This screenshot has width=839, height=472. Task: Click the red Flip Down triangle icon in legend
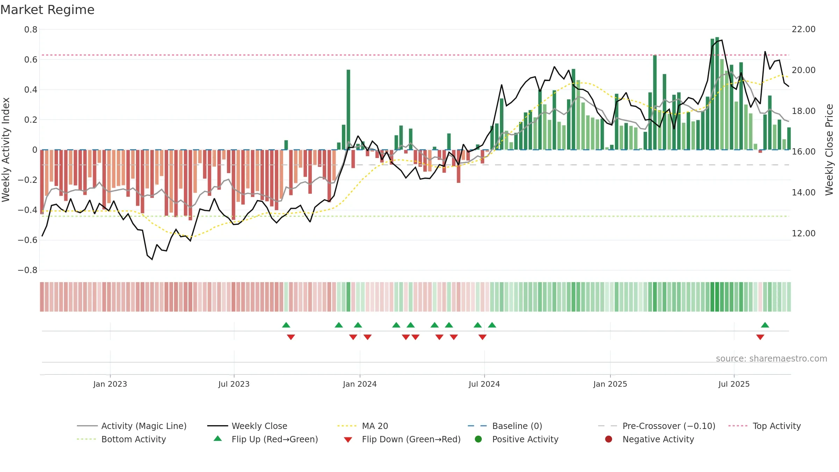(x=348, y=440)
